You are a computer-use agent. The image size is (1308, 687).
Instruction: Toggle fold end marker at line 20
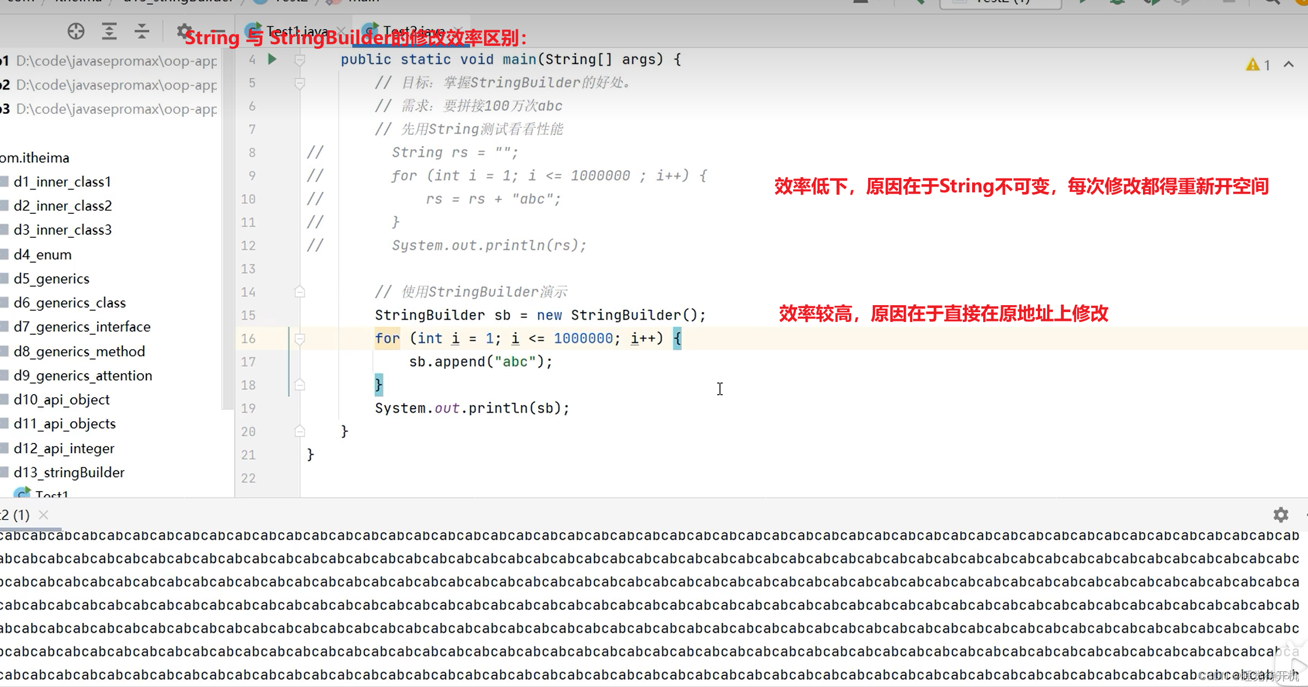(300, 431)
